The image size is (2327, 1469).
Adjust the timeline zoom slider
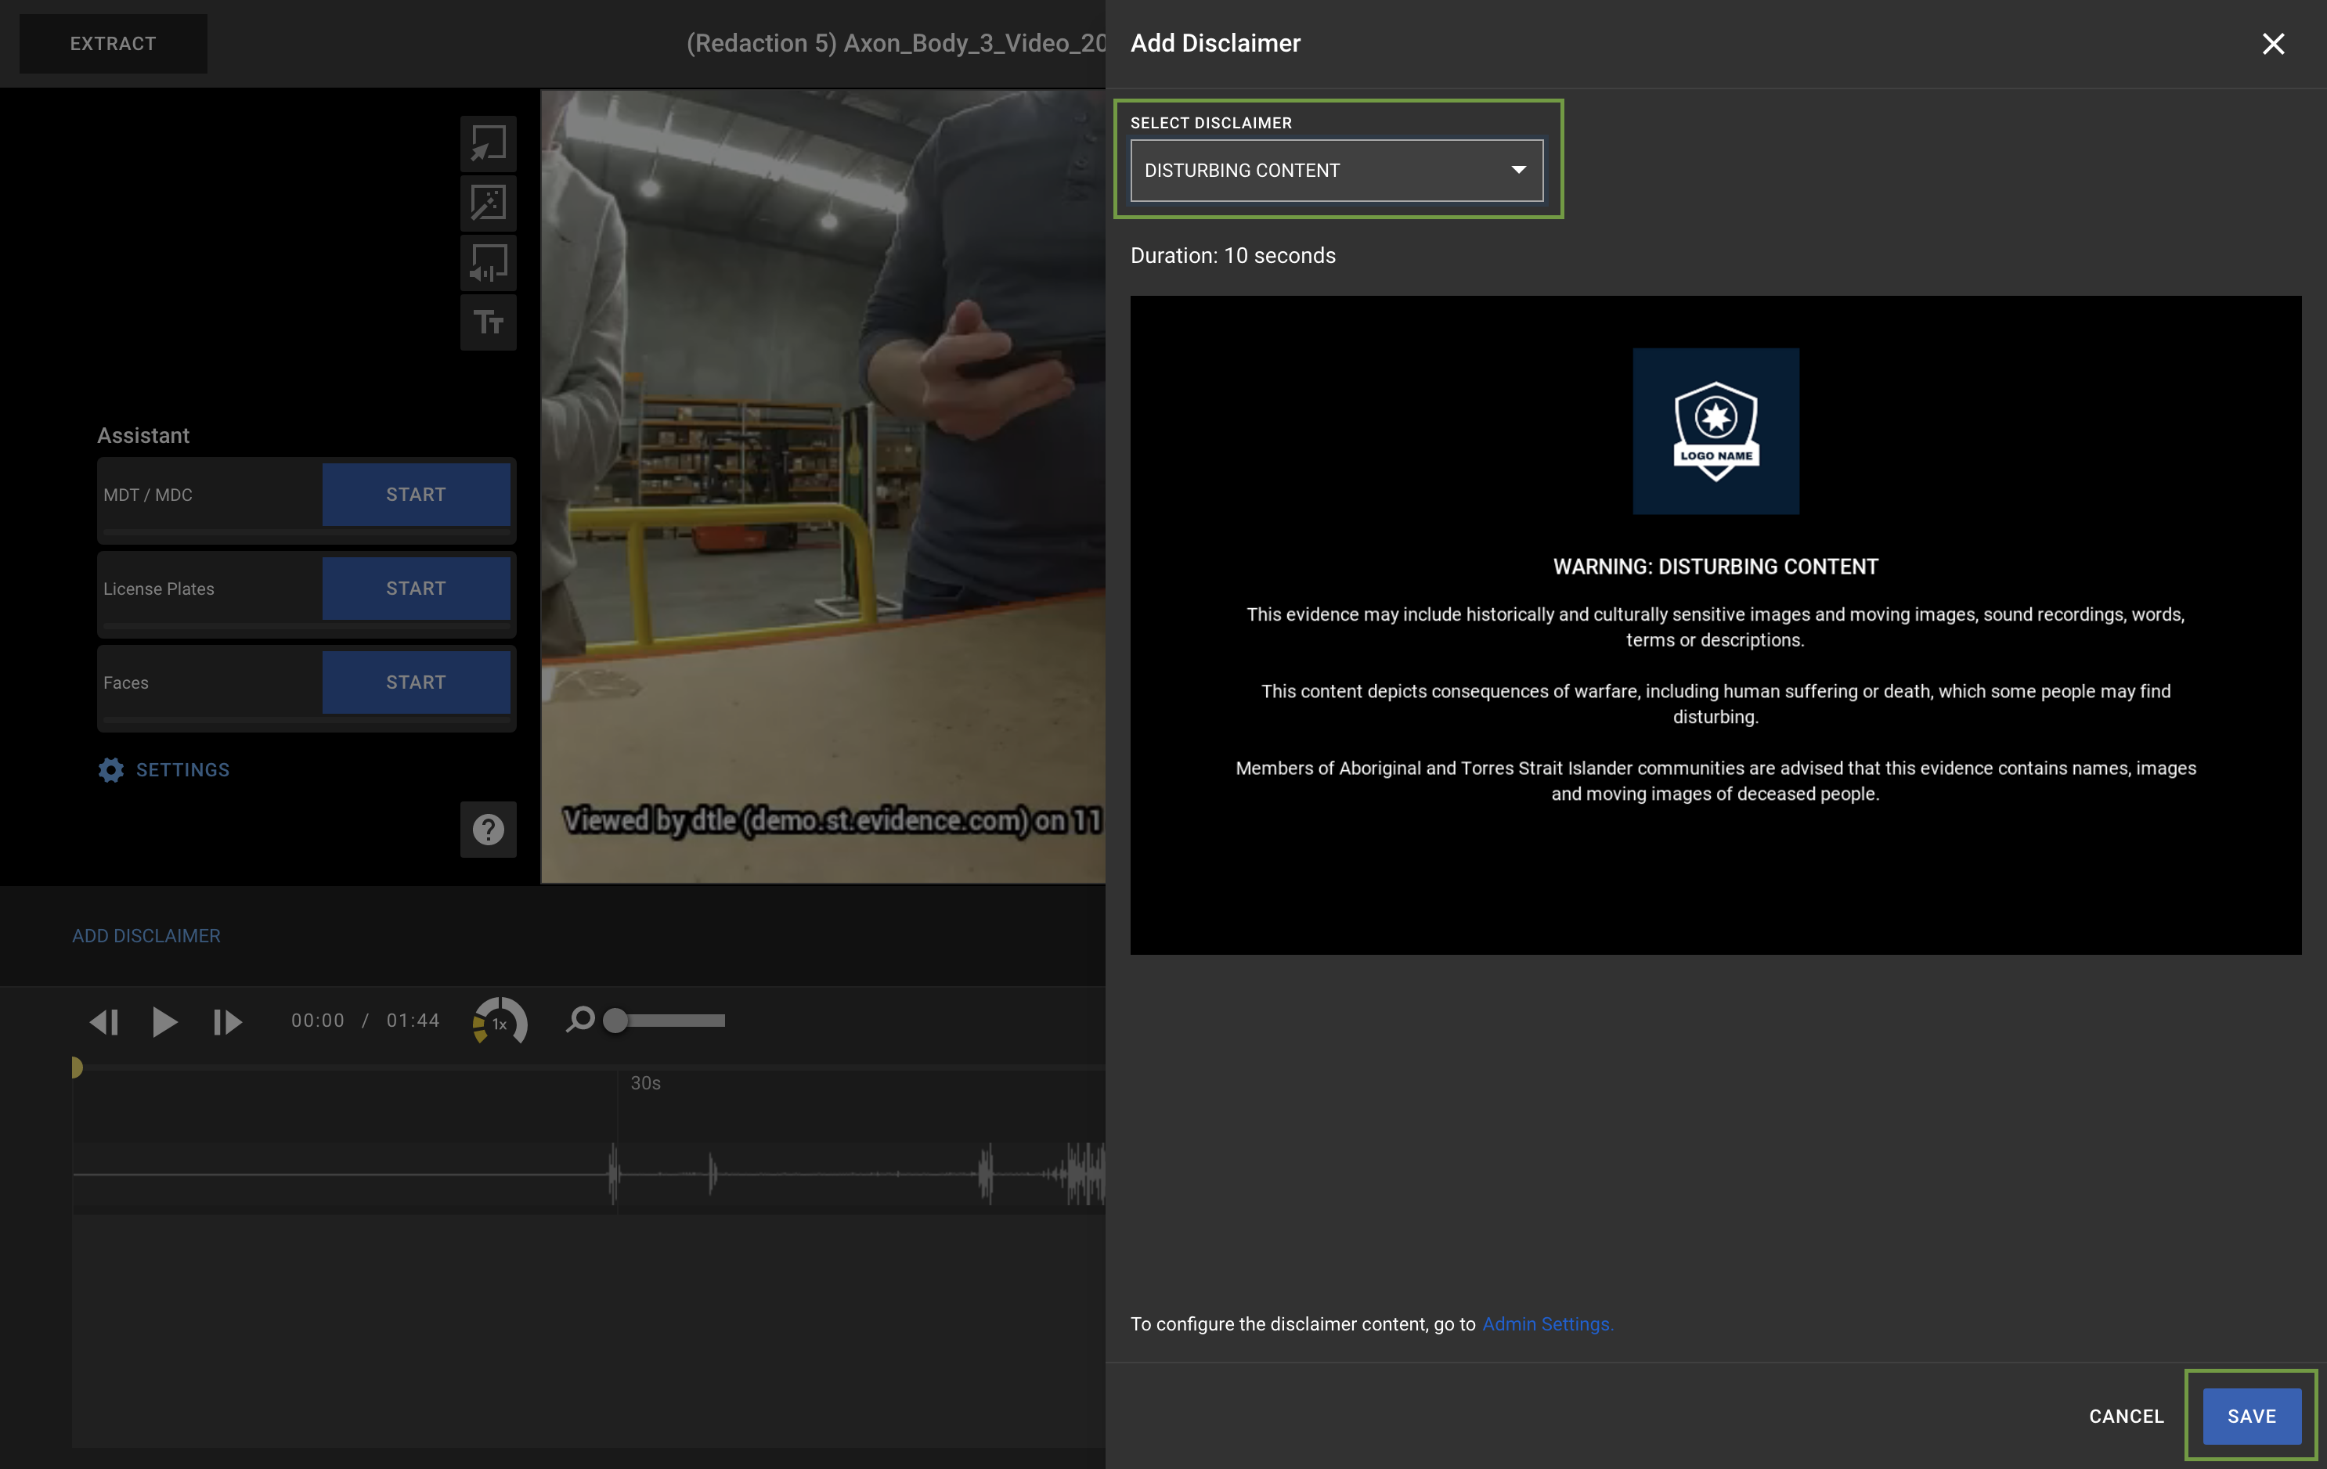[615, 1019]
